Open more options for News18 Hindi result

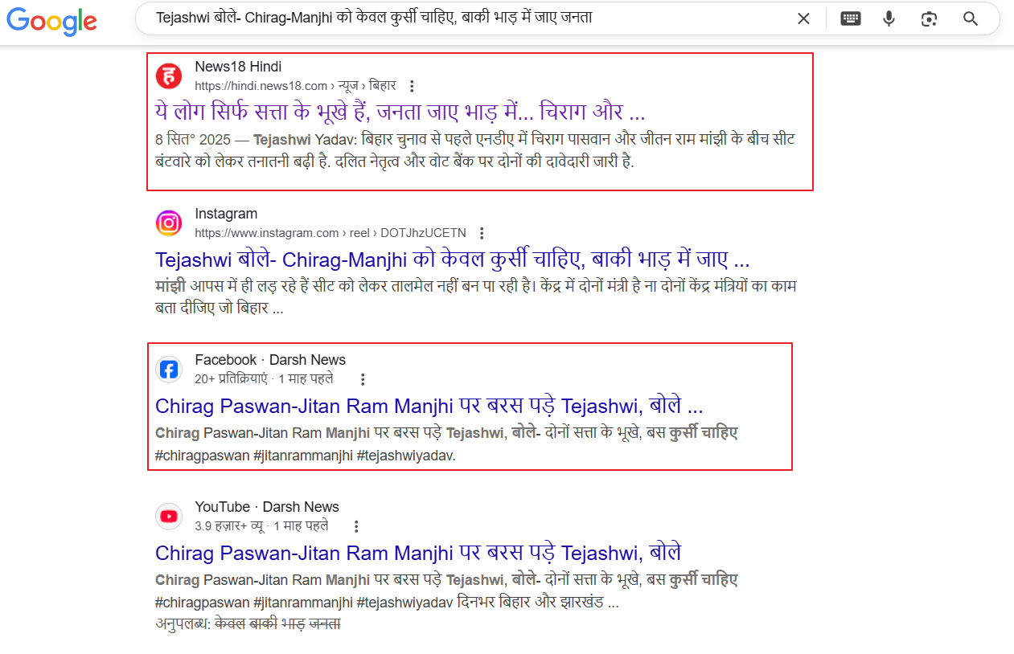[412, 86]
